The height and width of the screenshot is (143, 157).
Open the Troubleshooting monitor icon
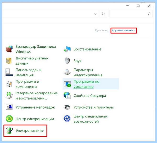tap(9, 107)
